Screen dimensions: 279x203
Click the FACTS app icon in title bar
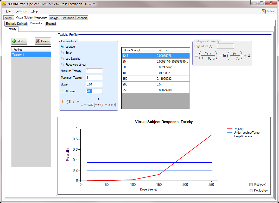[x=4, y=4]
